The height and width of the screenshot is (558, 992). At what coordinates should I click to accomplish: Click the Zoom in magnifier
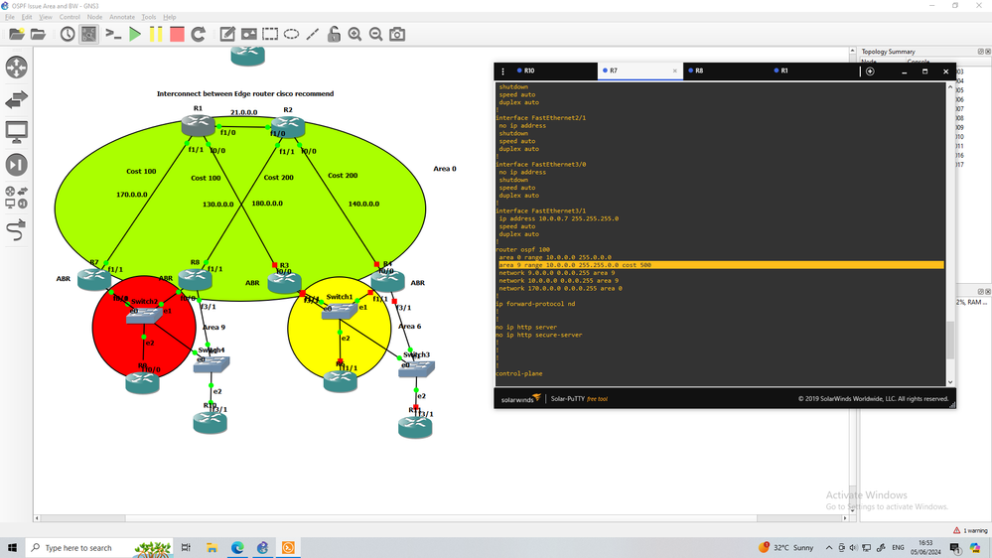(354, 34)
